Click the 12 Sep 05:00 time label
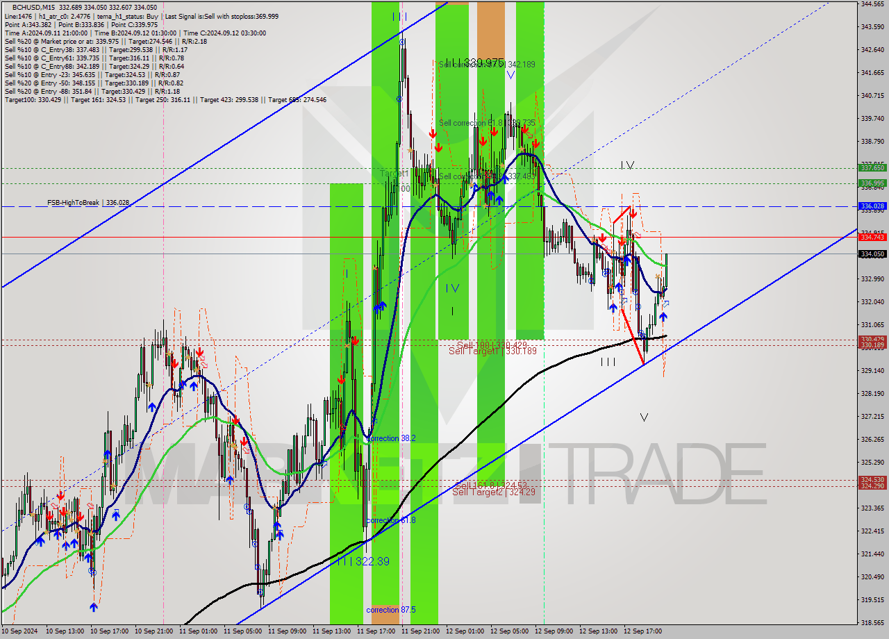The height and width of the screenshot is (639, 889). [509, 631]
